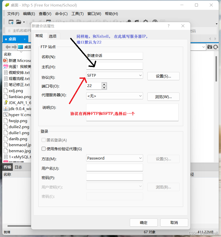
Task: Click the lock icon in the host address bar
Action: click(9, 31)
